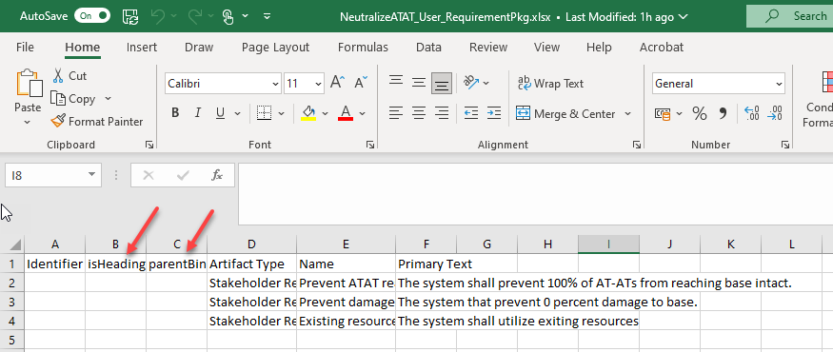Screen dimensions: 833x352
Task: Apply the yellow Fill Color
Action: [x=308, y=113]
